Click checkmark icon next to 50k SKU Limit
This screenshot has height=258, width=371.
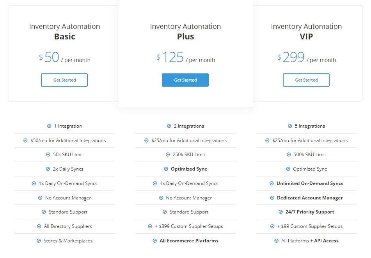point(48,155)
